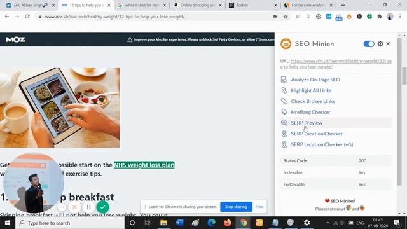Click the SERP Location Checker pin icon
The width and height of the screenshot is (407, 229).
pyautogui.click(x=284, y=134)
